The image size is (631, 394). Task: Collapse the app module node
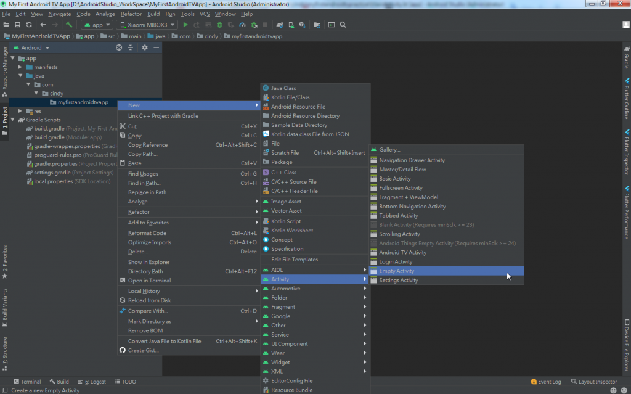[12, 58]
